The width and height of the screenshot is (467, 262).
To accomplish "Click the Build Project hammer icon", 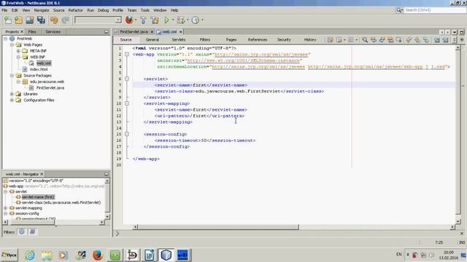I will [x=143, y=20].
